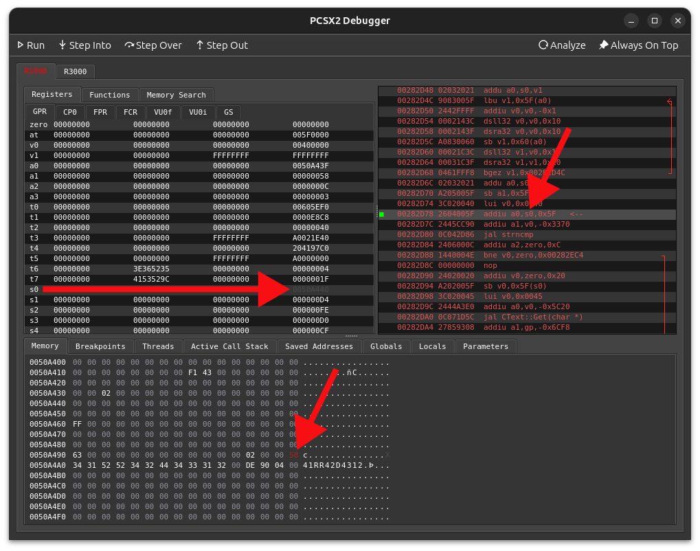Select the FPR register tab
This screenshot has height=551, width=700.
[100, 112]
